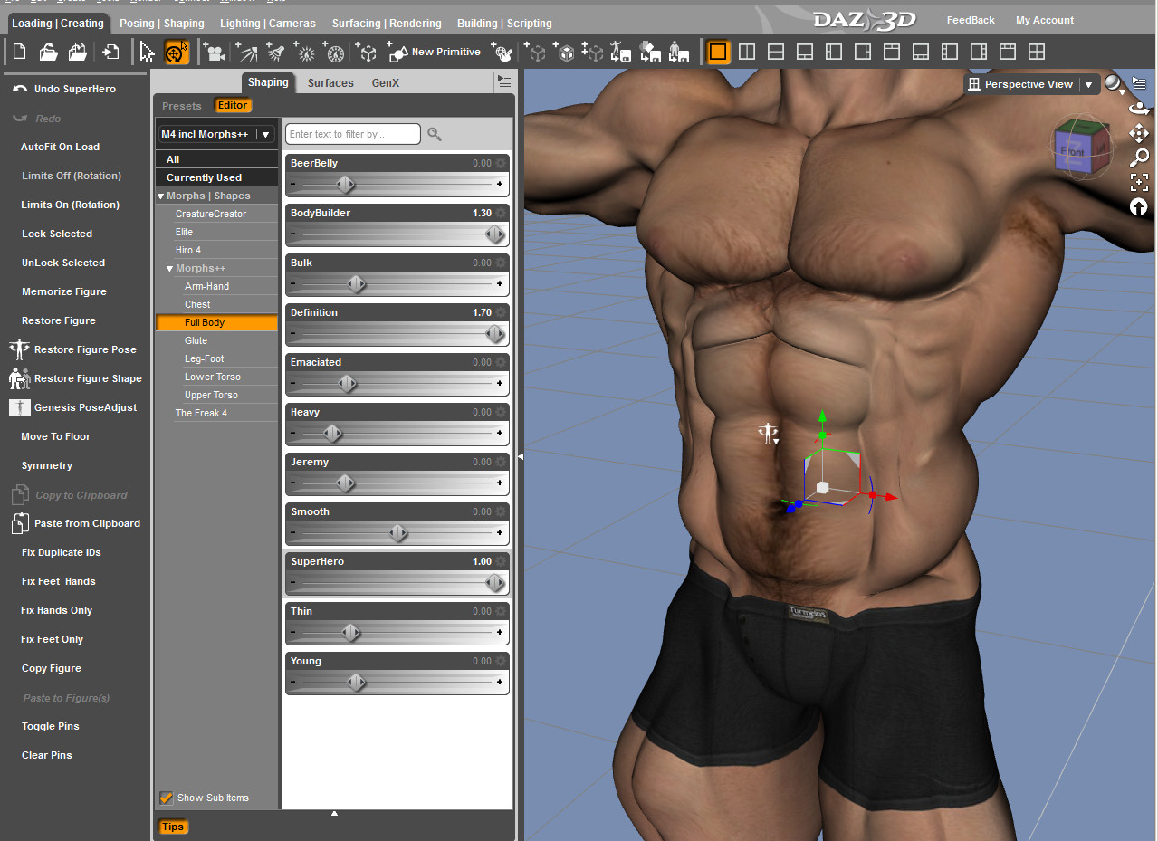Open the gear settings for BeerBelly
The width and height of the screenshot is (1158, 841).
coord(501,163)
